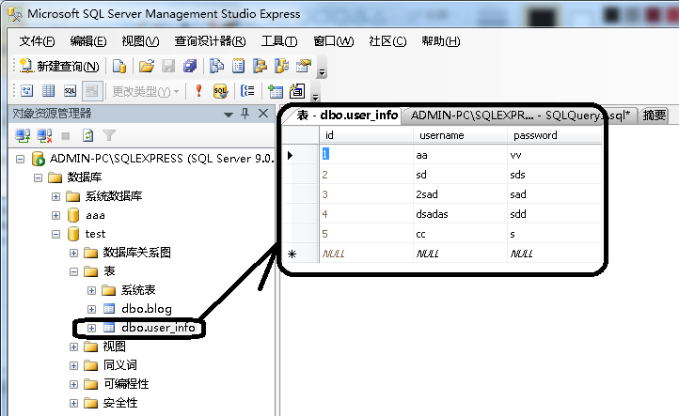
Task: Toggle the Results pane icon
Action: click(92, 91)
